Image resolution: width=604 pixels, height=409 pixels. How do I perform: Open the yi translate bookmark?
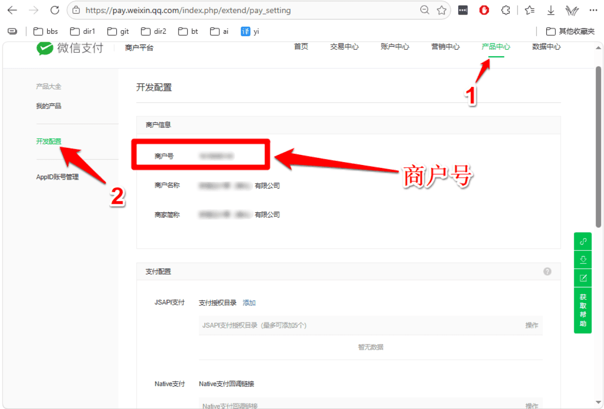pos(250,31)
